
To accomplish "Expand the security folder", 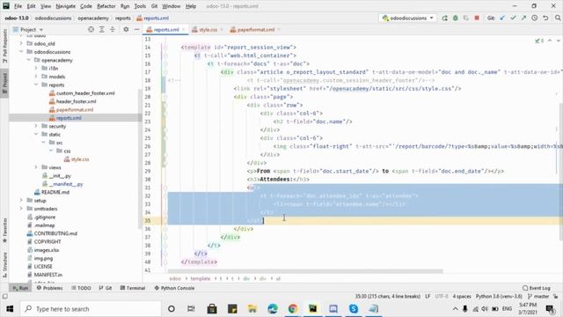I will [36, 126].
